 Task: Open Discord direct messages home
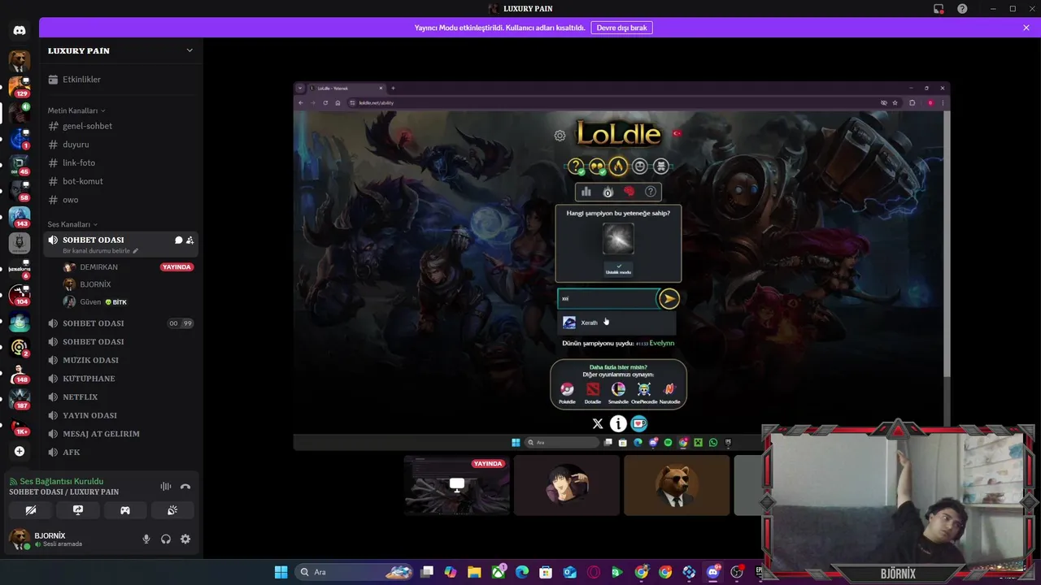pyautogui.click(x=20, y=31)
